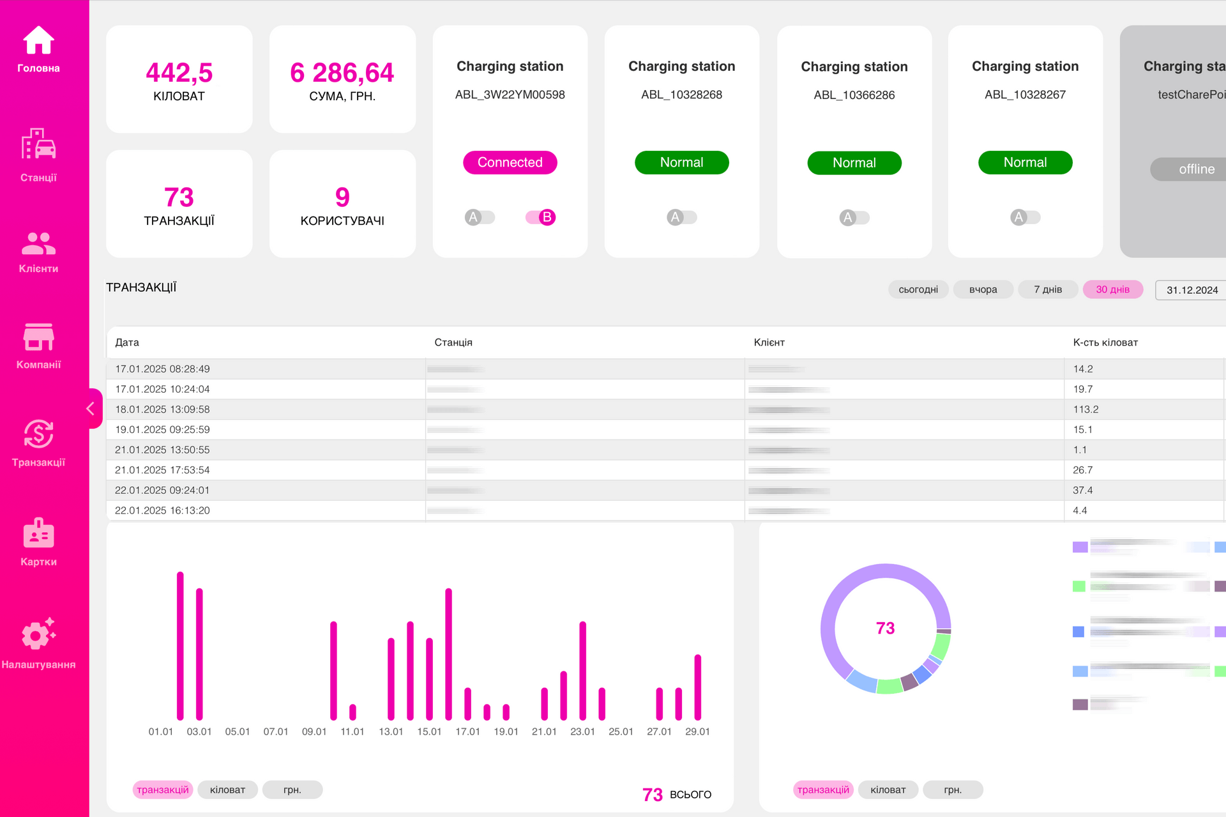The width and height of the screenshot is (1226, 817).
Task: Sort by the Клієнт column header
Action: (x=769, y=342)
